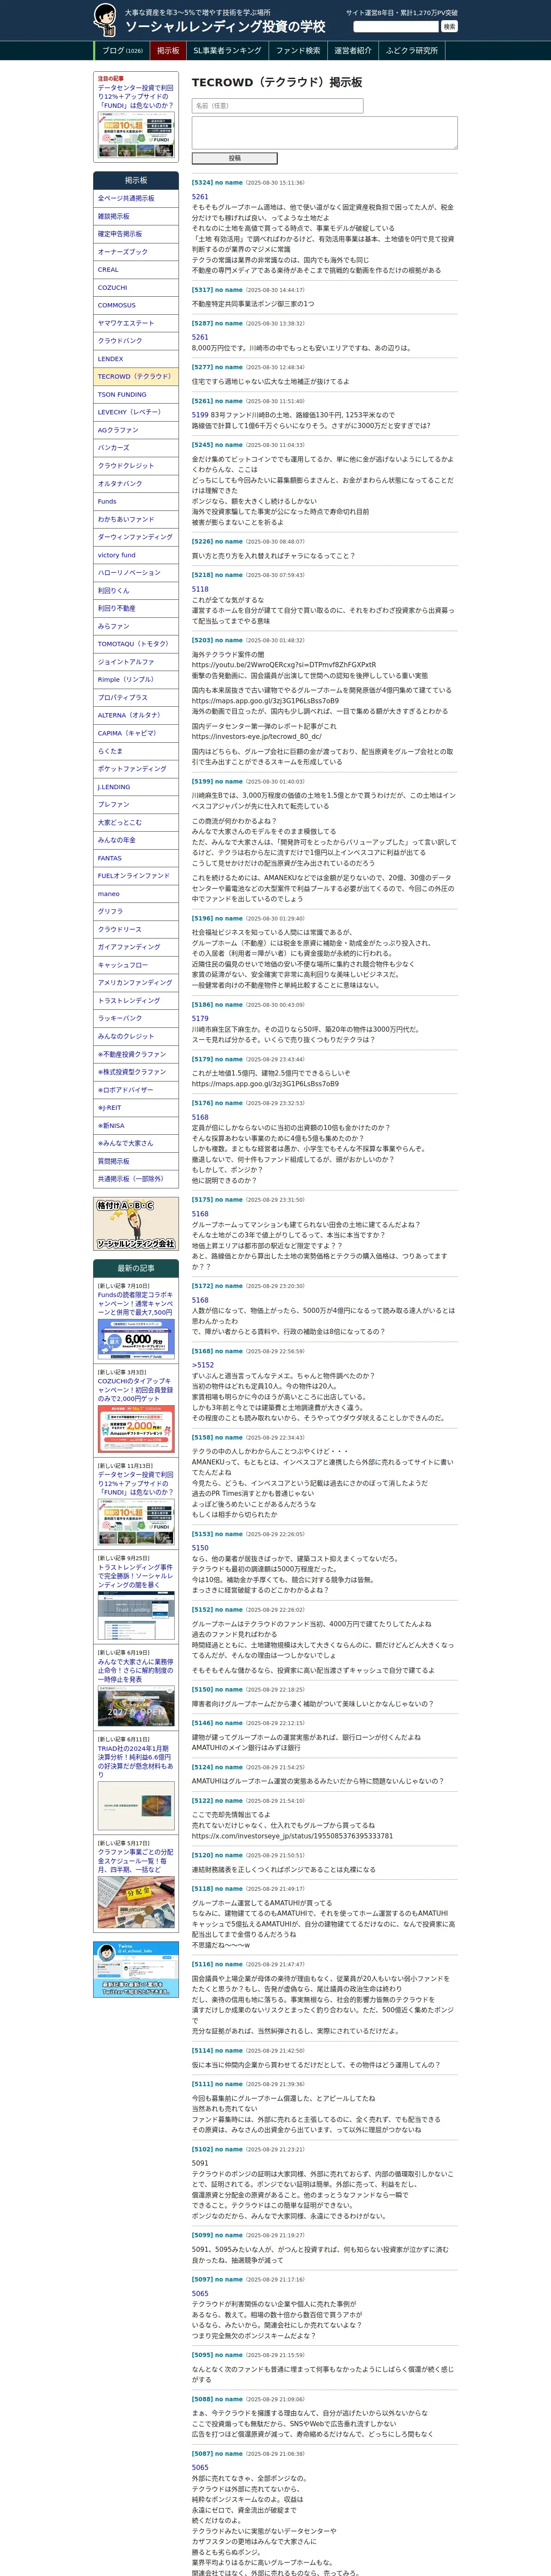This screenshot has width=551, height=2576.
Task: Open ※J-REIT board link
Action: tap(136, 1108)
